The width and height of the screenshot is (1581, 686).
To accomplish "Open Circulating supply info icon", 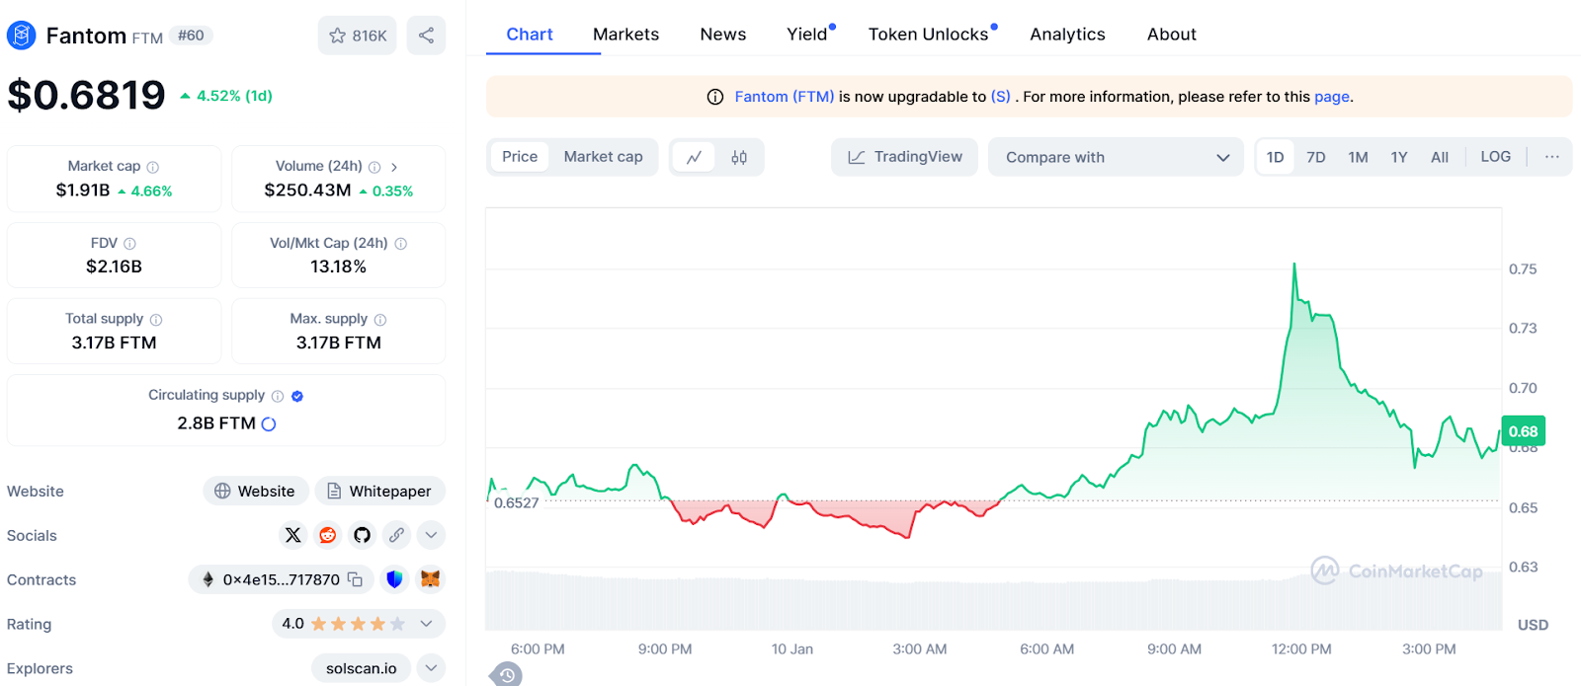I will pos(278,396).
